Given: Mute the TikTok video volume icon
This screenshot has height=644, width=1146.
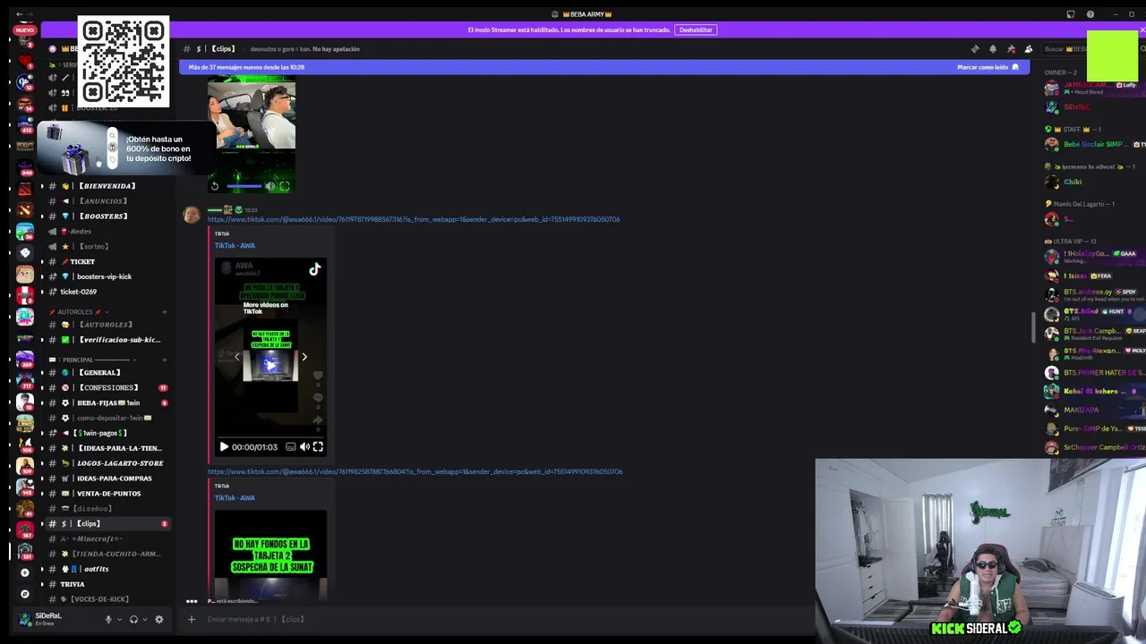Looking at the screenshot, I should [304, 446].
